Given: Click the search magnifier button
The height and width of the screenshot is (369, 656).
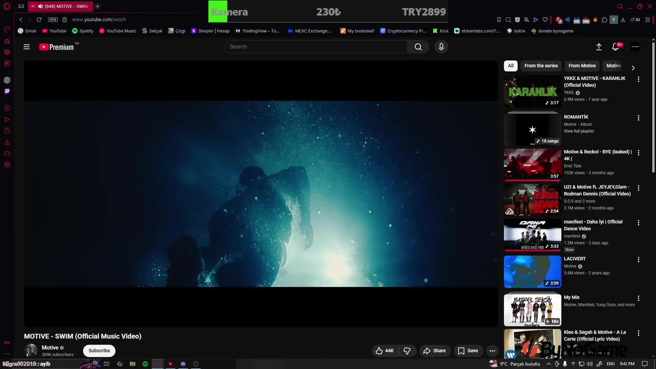Looking at the screenshot, I should pyautogui.click(x=418, y=47).
